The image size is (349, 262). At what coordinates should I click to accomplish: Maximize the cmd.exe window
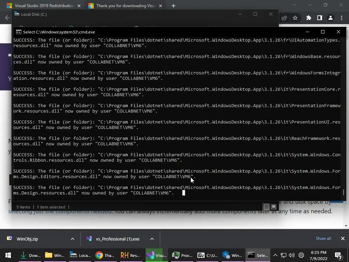coord(322,32)
